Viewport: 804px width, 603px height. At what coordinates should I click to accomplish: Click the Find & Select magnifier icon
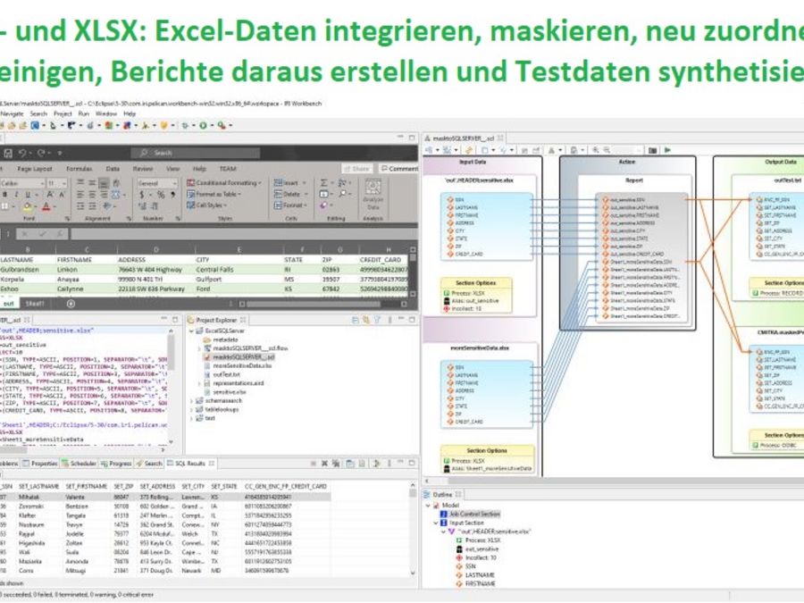coord(342,194)
